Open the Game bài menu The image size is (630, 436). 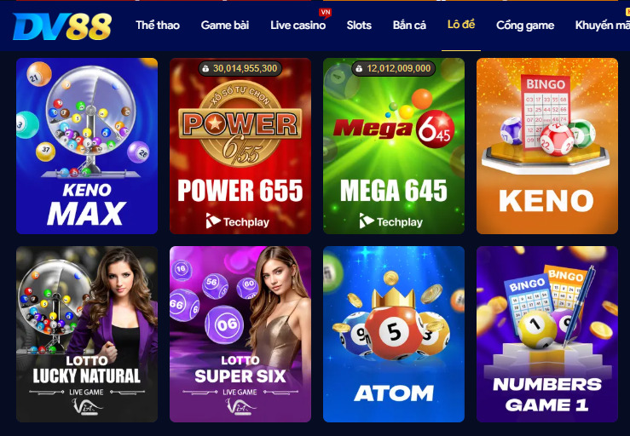coord(225,26)
